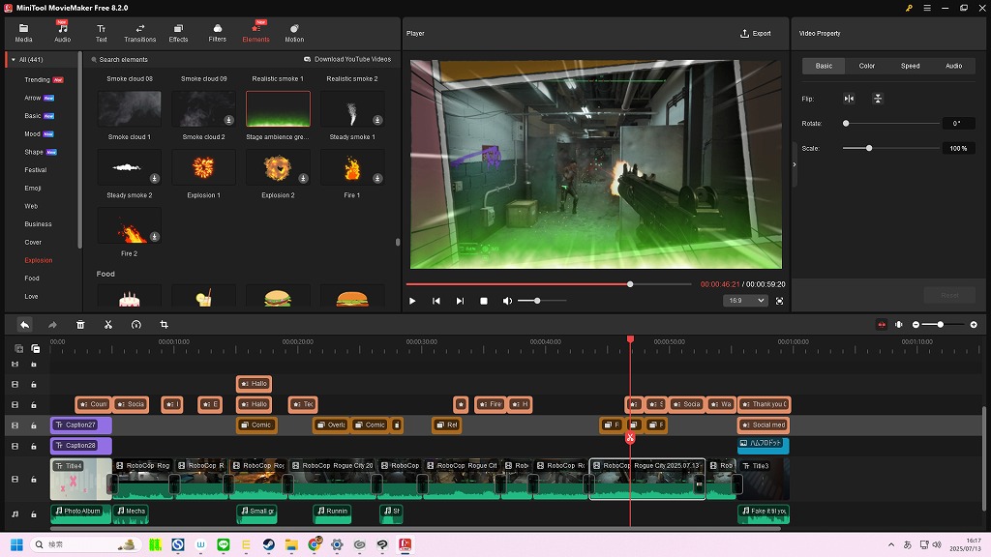The width and height of the screenshot is (991, 557).
Task: Download the Steady smoke 2 element
Action: [154, 178]
